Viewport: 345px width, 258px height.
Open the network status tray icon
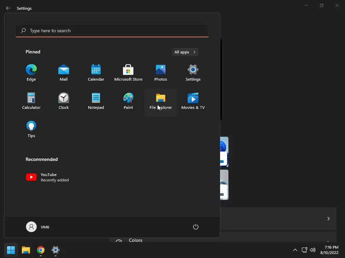click(304, 250)
